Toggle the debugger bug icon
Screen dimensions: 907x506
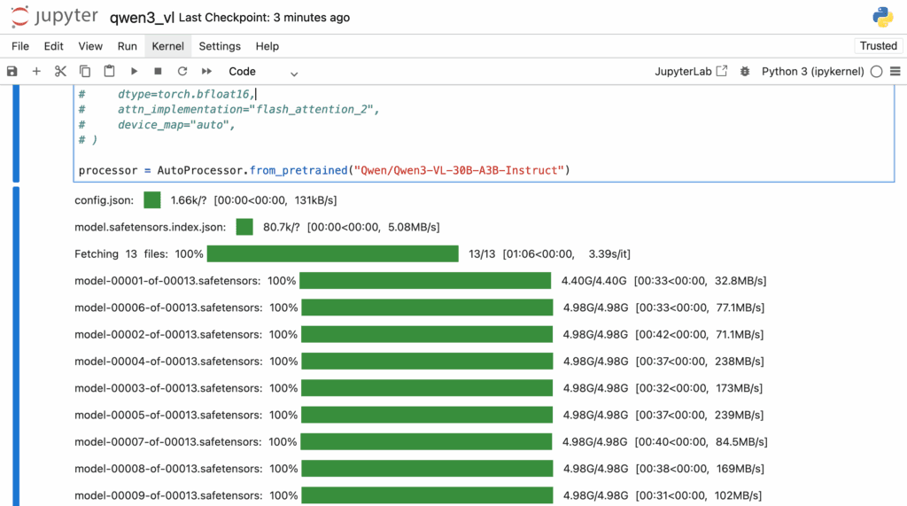point(745,72)
